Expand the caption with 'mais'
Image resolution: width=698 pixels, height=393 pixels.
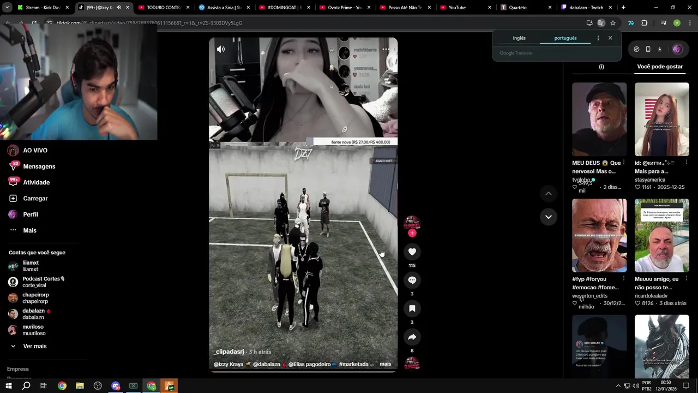(x=386, y=364)
